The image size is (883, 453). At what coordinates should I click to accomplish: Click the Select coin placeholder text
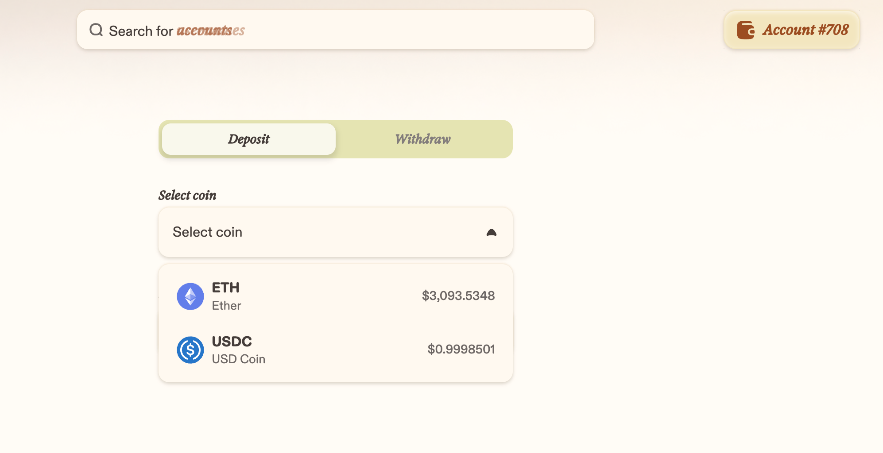[x=207, y=232]
